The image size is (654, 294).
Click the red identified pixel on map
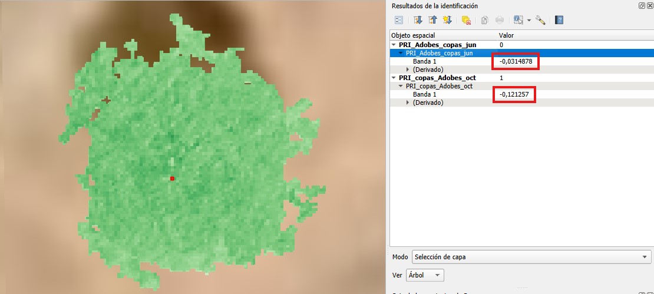click(x=172, y=178)
